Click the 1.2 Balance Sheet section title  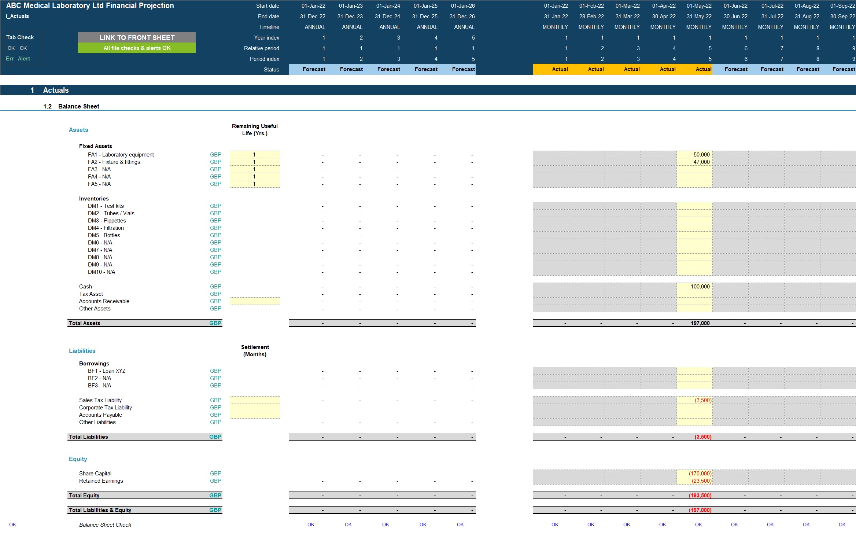[x=71, y=106]
